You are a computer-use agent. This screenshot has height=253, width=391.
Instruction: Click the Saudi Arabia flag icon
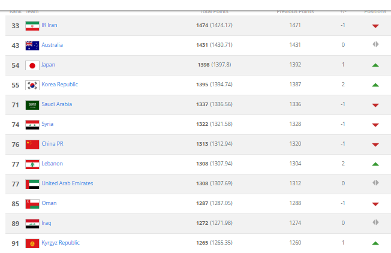tap(32, 104)
